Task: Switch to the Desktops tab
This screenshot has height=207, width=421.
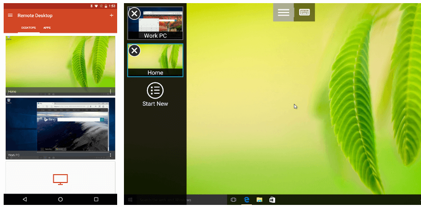Action: pos(28,28)
